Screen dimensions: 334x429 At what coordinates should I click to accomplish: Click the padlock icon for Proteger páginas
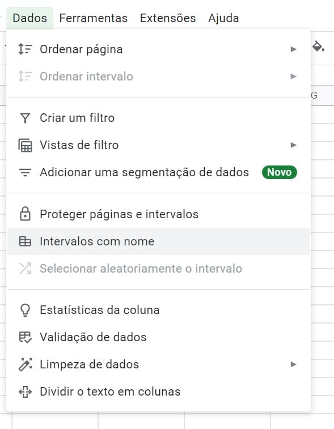[25, 214]
